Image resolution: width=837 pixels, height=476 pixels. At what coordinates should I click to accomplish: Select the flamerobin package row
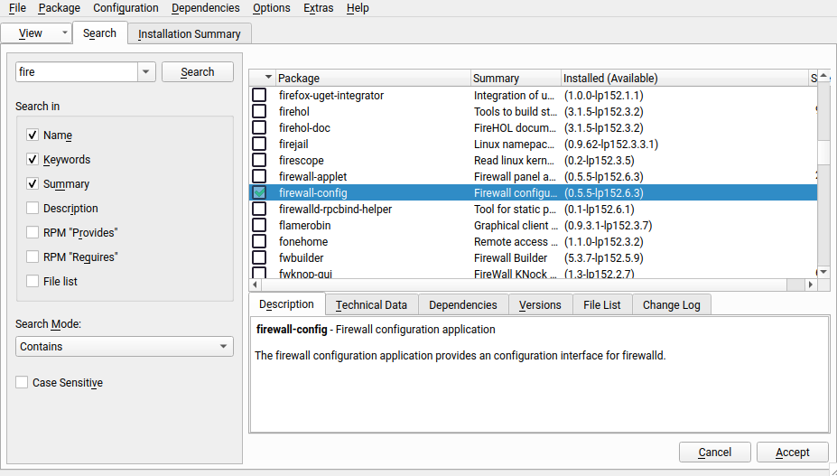(534, 226)
